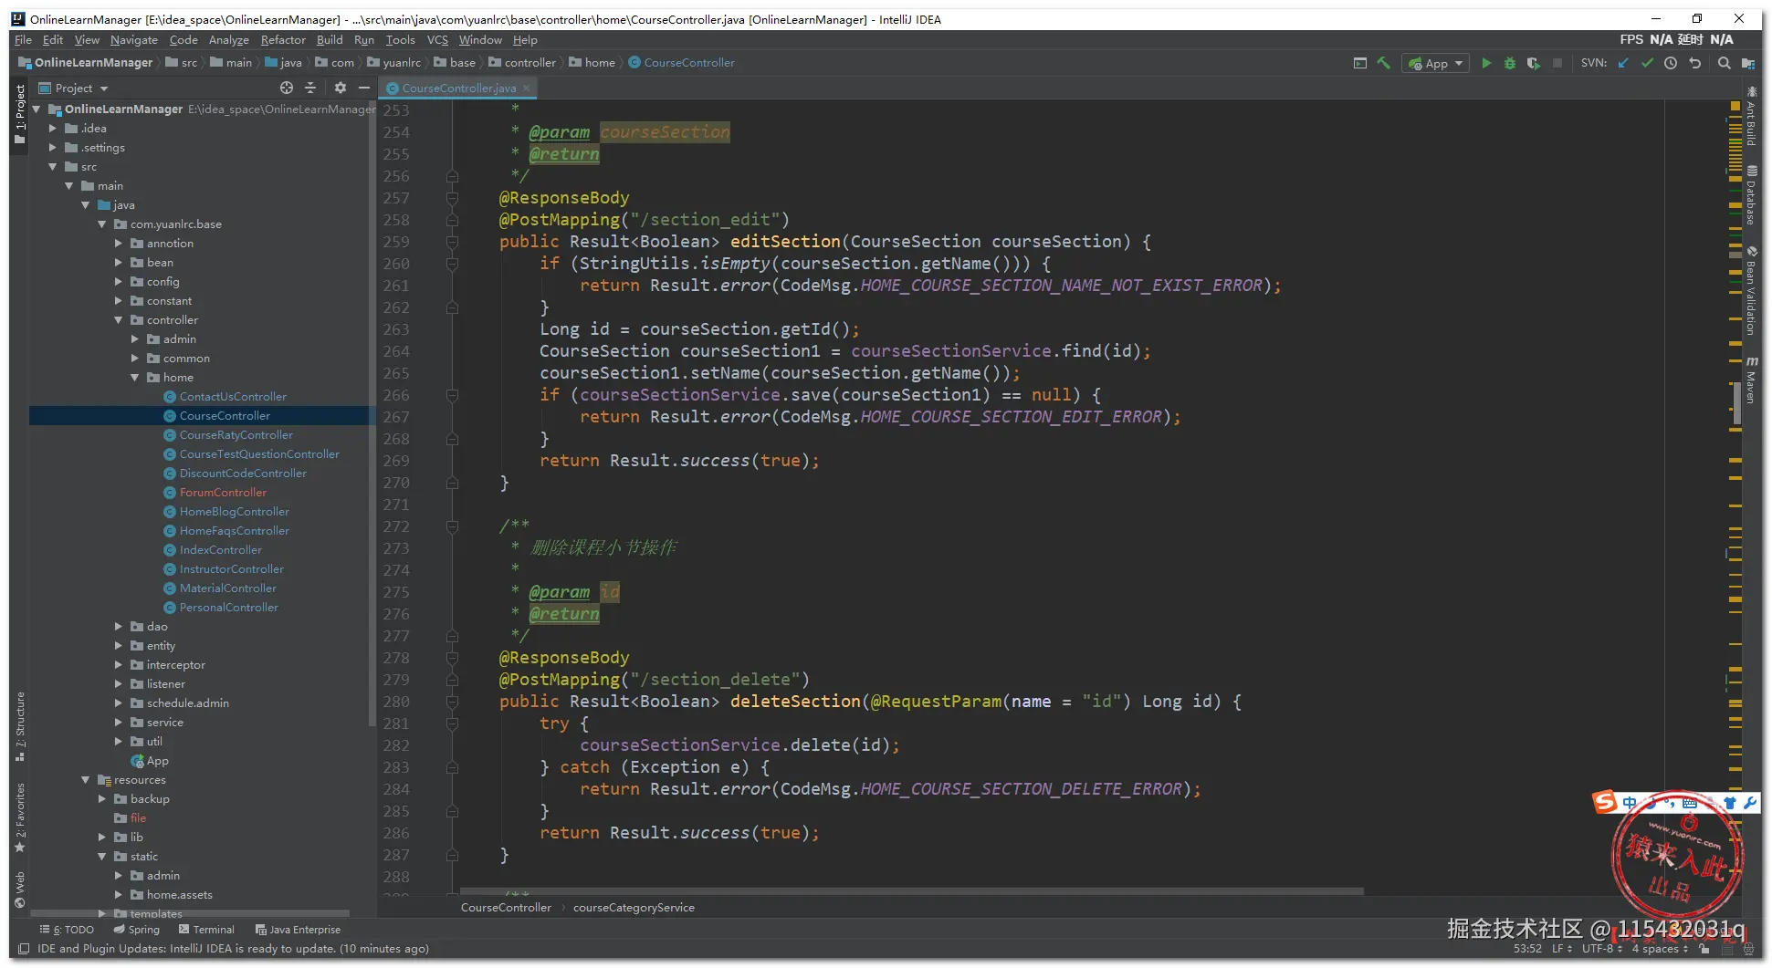
Task: Open the File menu
Action: [23, 40]
